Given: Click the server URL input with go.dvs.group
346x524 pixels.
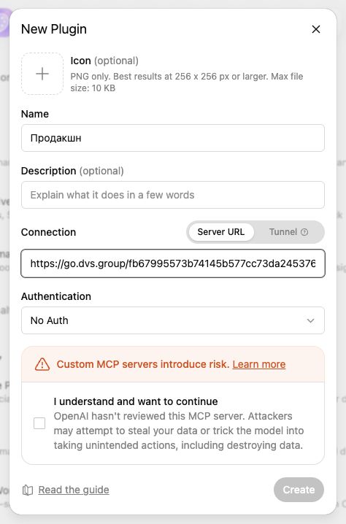Looking at the screenshot, I should pos(173,263).
